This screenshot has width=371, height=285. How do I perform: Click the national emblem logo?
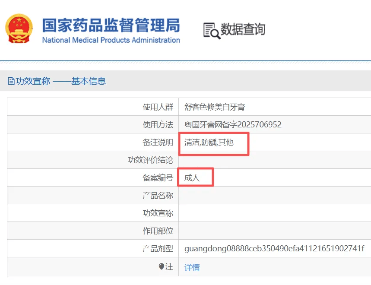pyautogui.click(x=18, y=28)
